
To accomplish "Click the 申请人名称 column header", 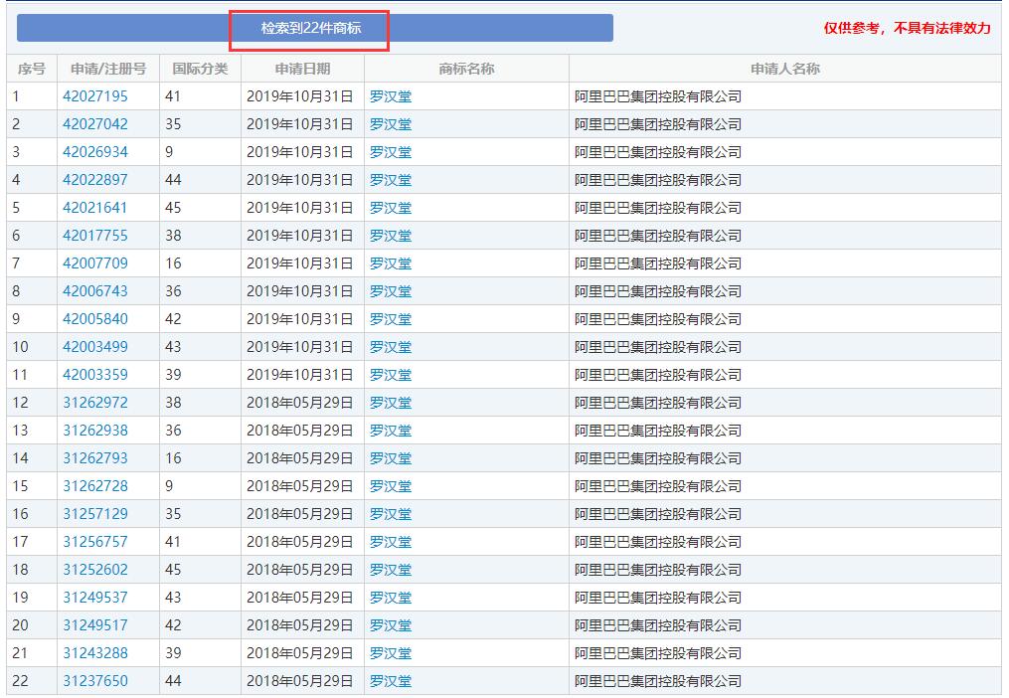I will tap(785, 69).
